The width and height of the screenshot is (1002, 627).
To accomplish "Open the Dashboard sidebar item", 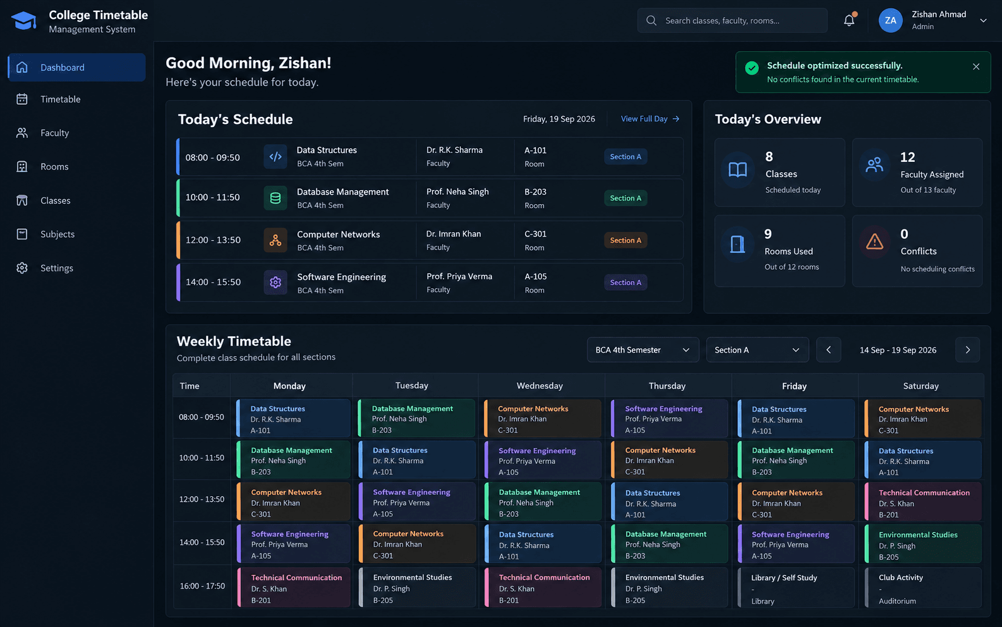I will 76,67.
